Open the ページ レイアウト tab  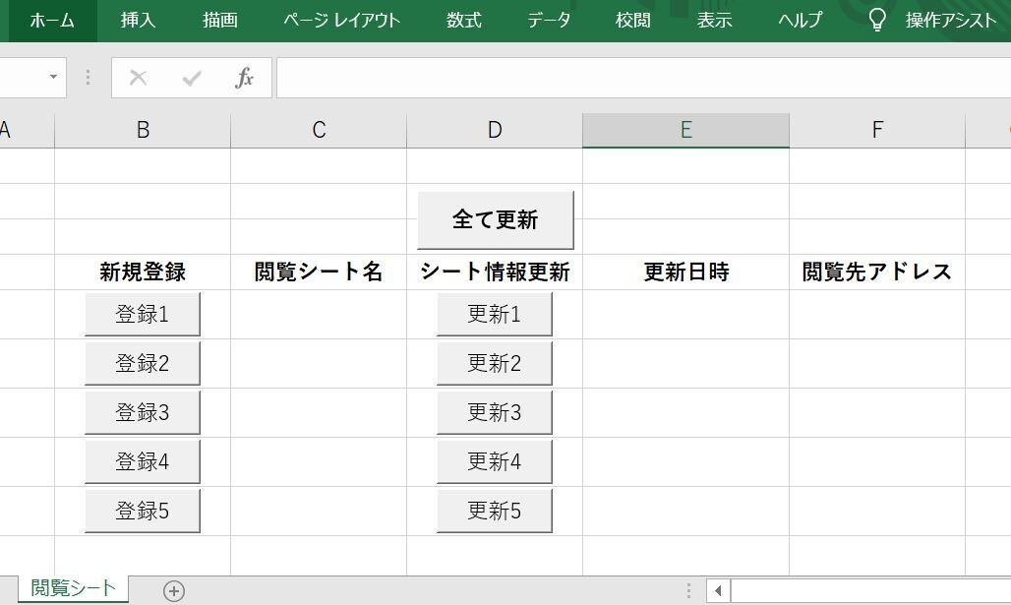pyautogui.click(x=341, y=21)
